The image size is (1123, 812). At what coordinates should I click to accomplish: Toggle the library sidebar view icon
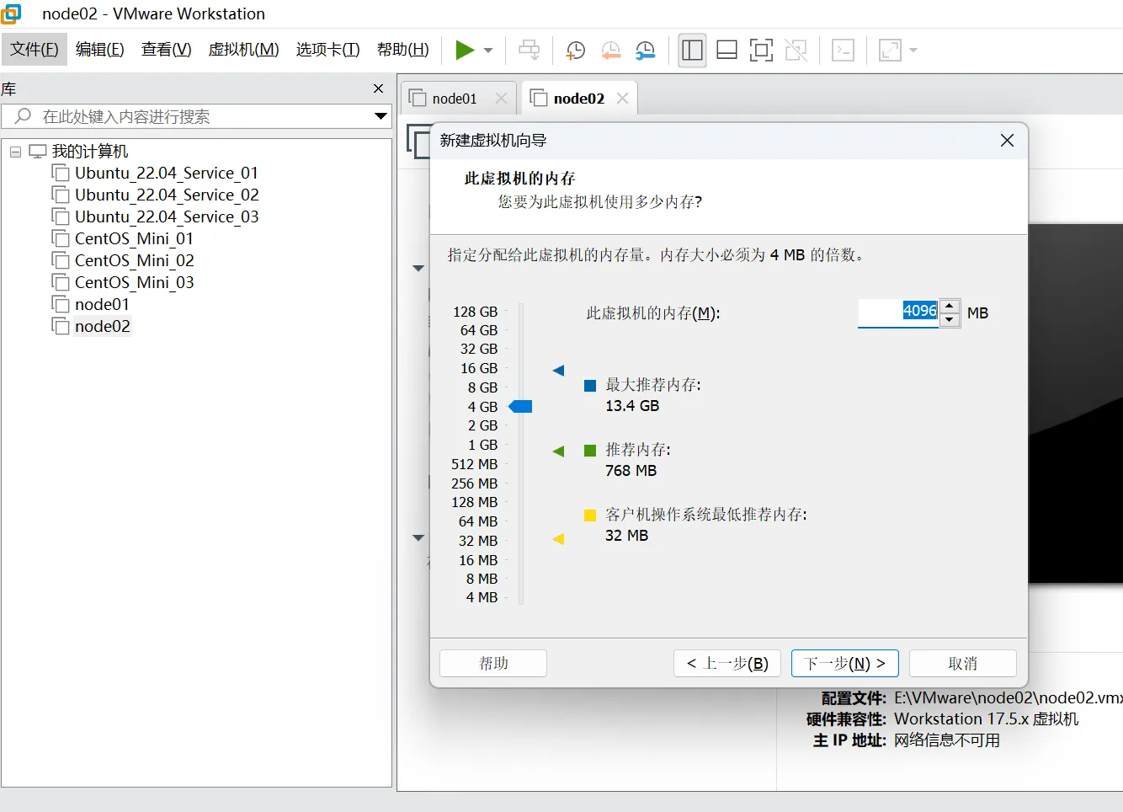692,51
